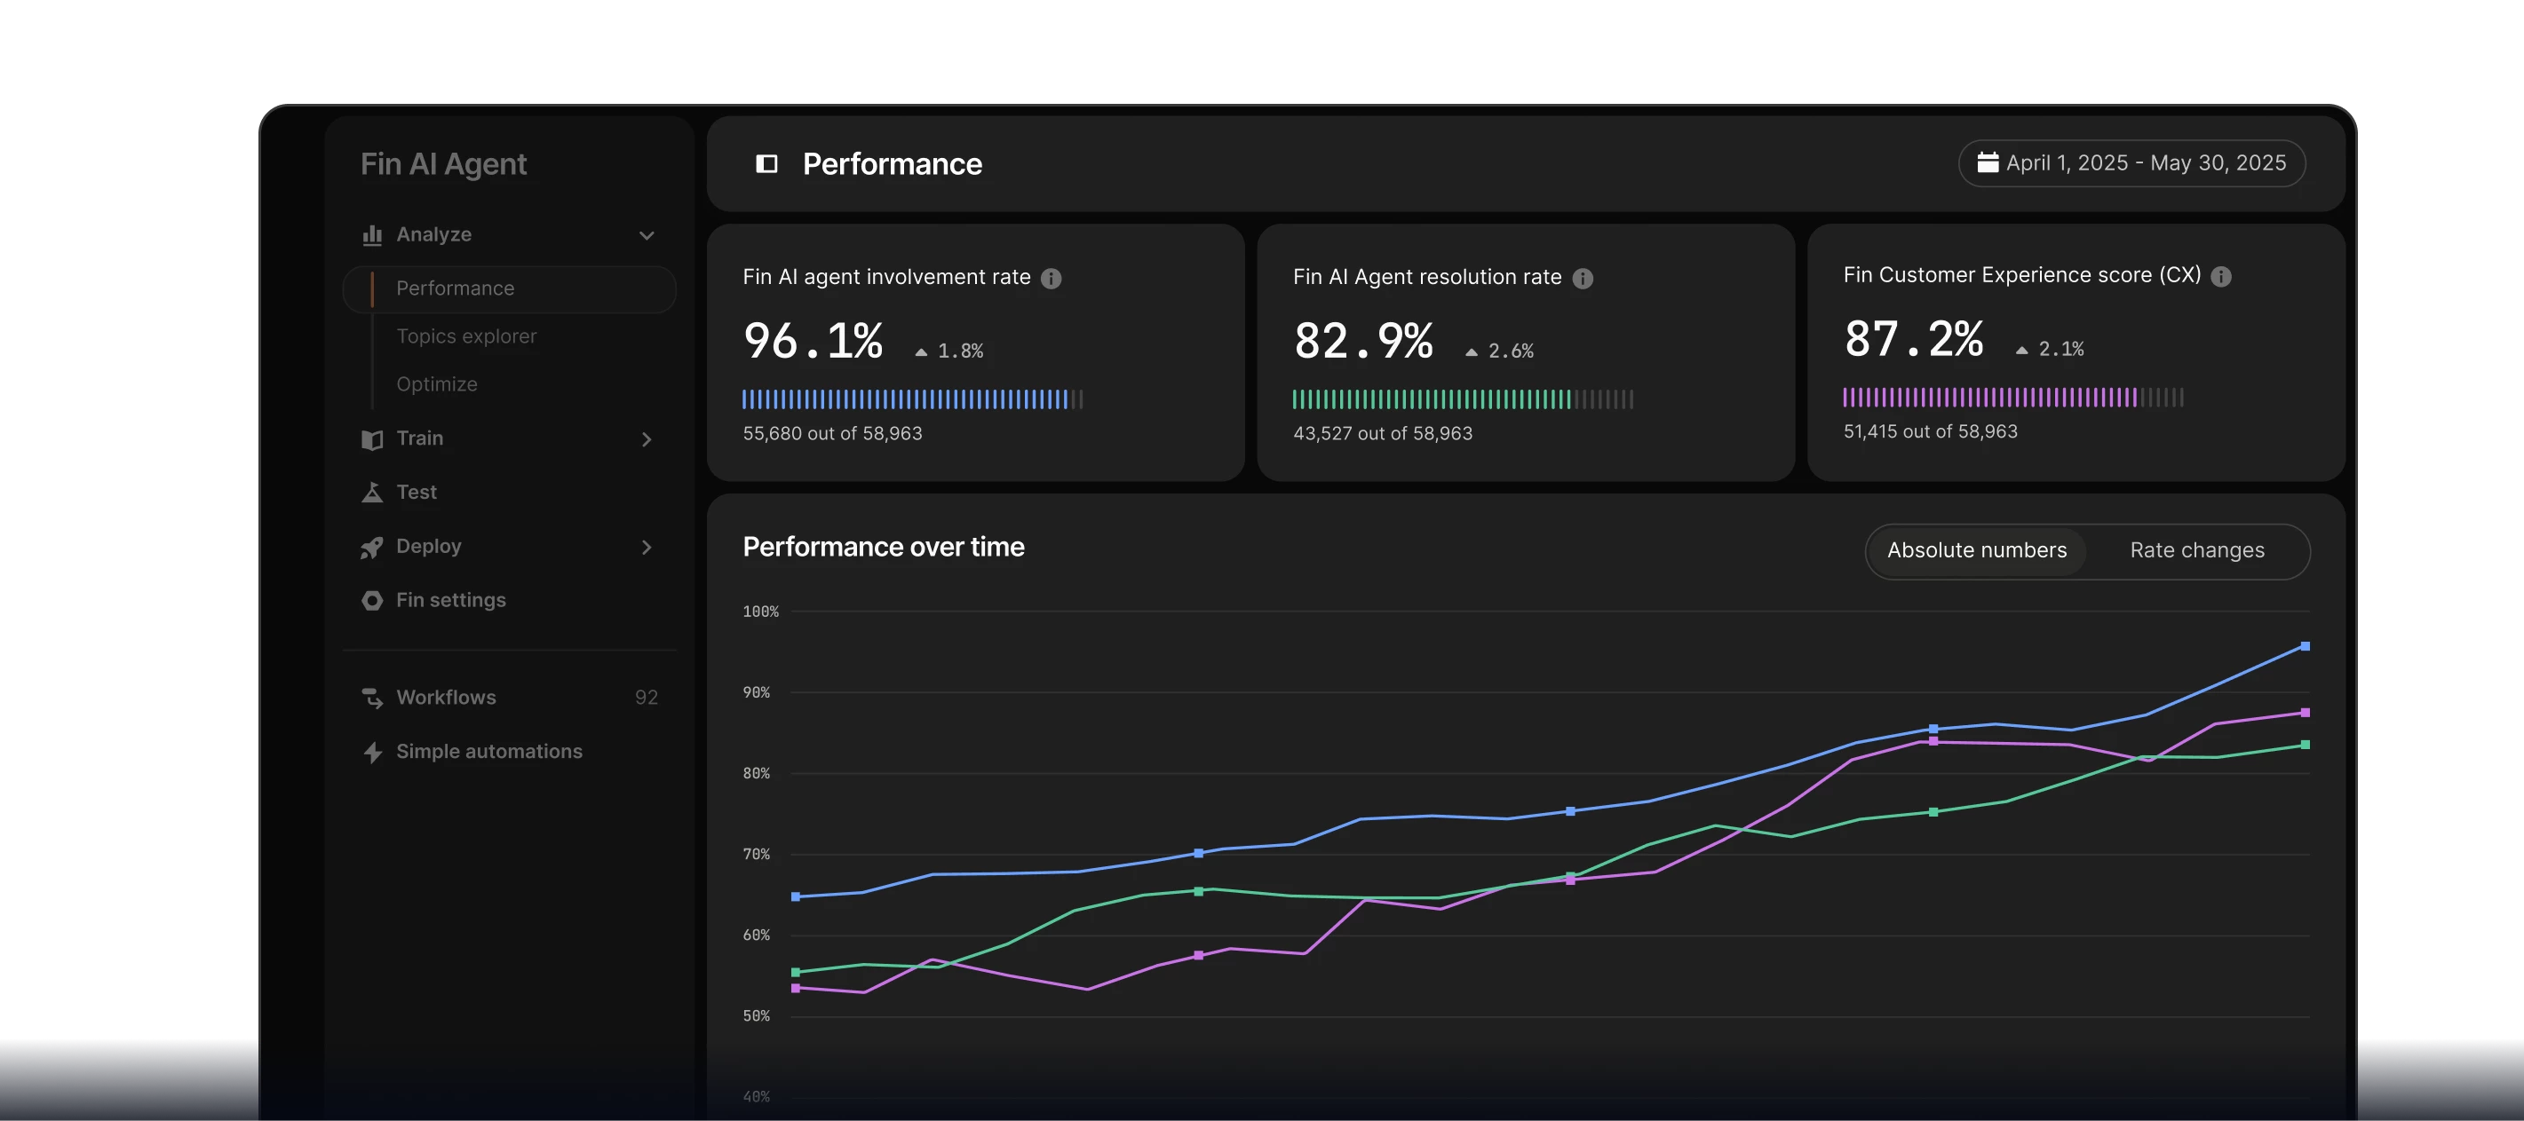2524x1121 pixels.
Task: Expand the Train section chevron
Action: (646, 439)
